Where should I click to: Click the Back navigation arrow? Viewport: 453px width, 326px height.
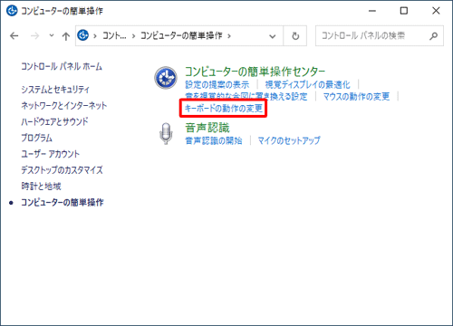tap(14, 36)
